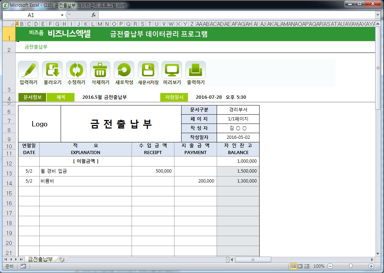The image size is (384, 273).
Task: Click the 출력하기 printer icon
Action: tap(195, 70)
